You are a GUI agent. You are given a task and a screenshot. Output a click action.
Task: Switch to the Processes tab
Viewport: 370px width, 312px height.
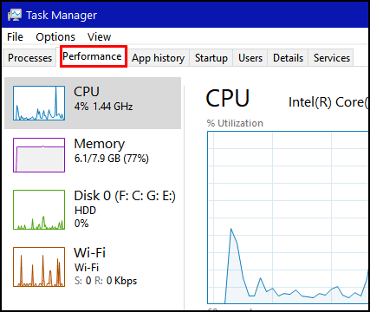tap(29, 58)
